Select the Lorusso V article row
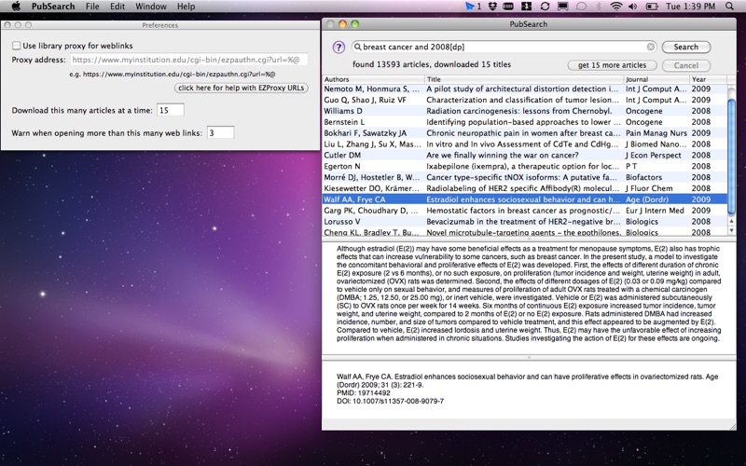746x466 pixels. 525,222
